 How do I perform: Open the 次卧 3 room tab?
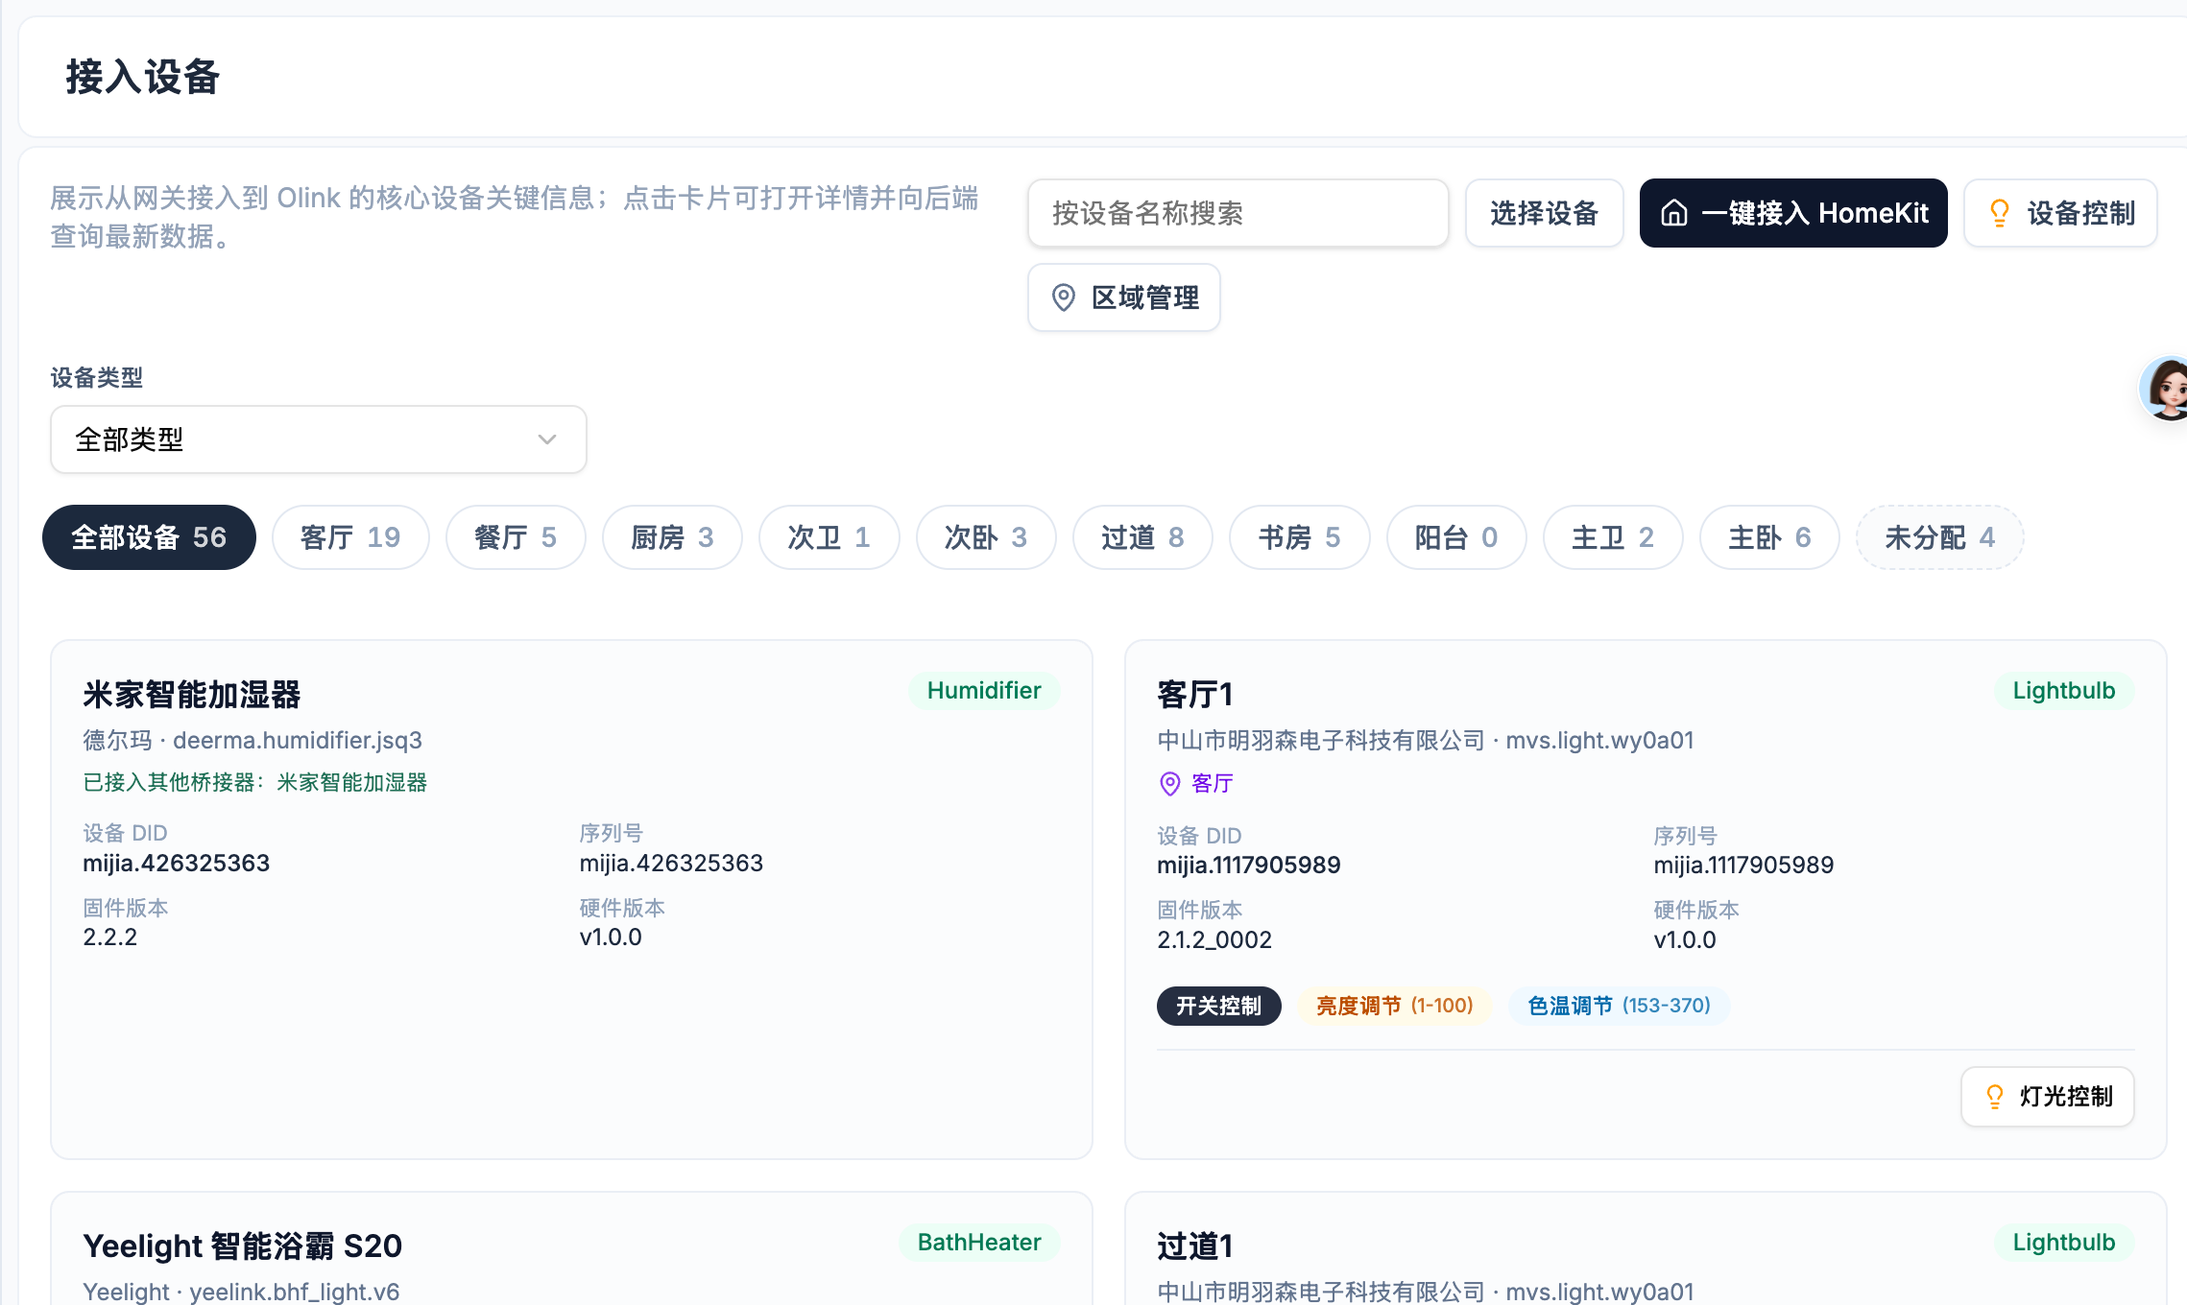coord(986,537)
